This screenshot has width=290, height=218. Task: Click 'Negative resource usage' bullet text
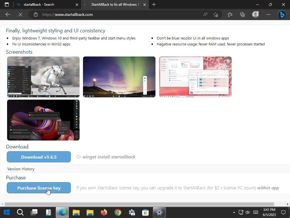point(211,44)
